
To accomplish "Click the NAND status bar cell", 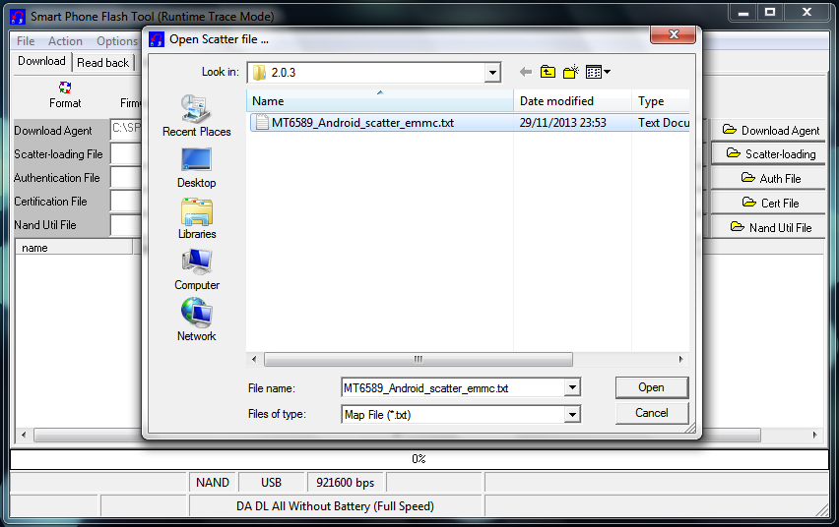I will coord(213,483).
